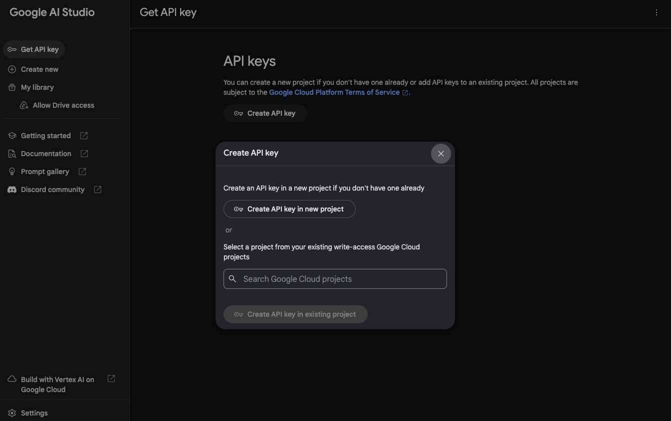Click the external link icon next to Documentation
This screenshot has height=421, width=671.
coord(84,154)
